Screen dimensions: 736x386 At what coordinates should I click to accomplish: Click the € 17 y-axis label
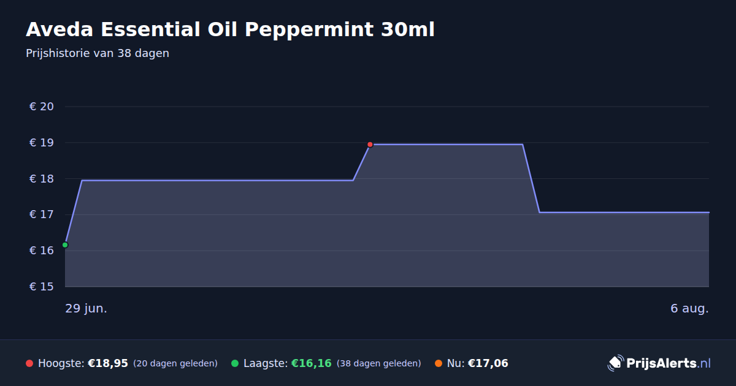(x=42, y=214)
